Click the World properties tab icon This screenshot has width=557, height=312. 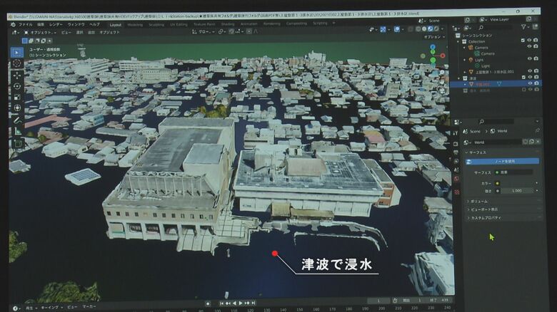point(456,179)
